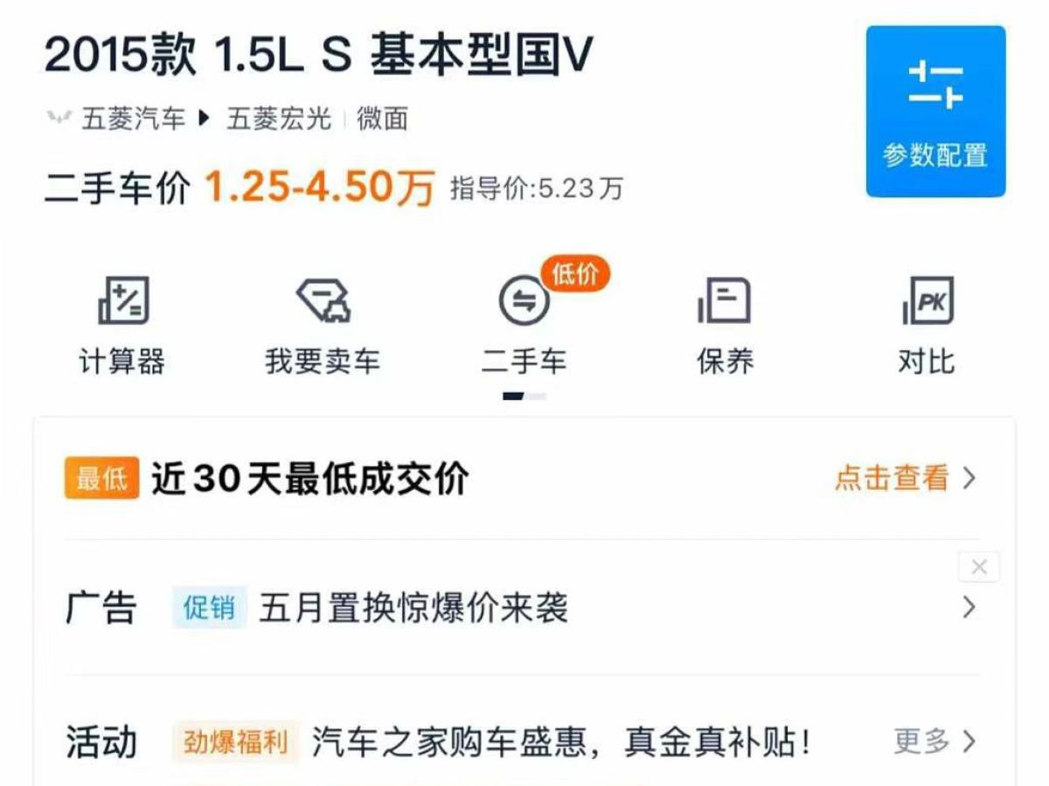Tap the 低价 badge
The width and height of the screenshot is (1049, 786).
(x=576, y=274)
